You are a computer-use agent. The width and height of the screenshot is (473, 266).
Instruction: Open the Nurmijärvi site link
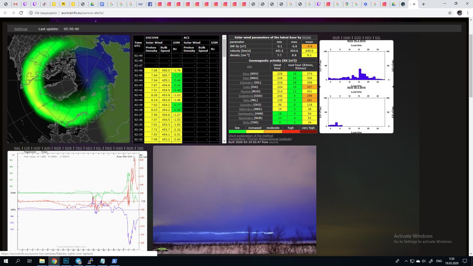[245, 118]
